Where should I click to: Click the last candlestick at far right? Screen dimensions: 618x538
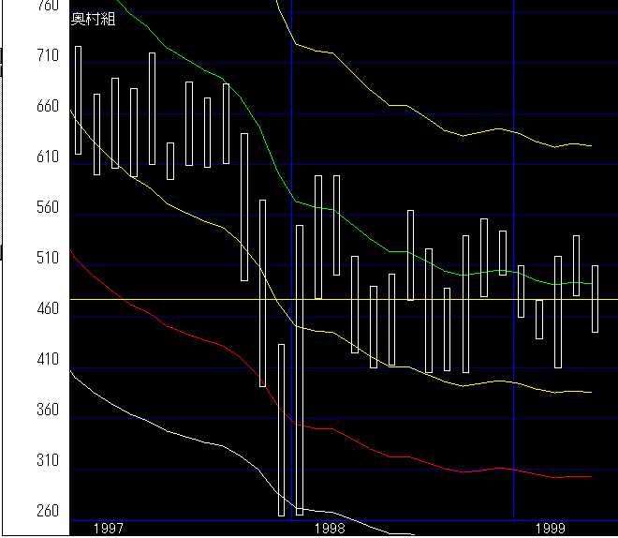[x=595, y=298]
